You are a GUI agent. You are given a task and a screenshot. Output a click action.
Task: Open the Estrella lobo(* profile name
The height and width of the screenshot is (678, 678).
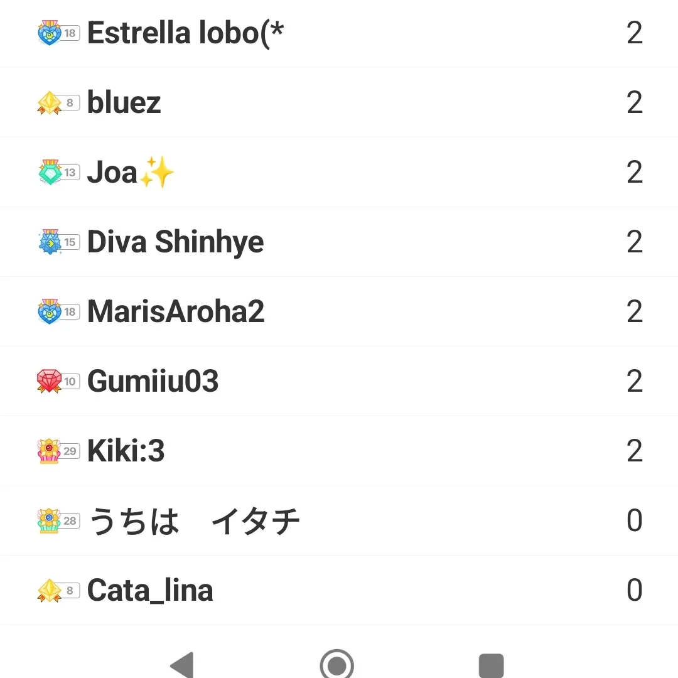[185, 33]
